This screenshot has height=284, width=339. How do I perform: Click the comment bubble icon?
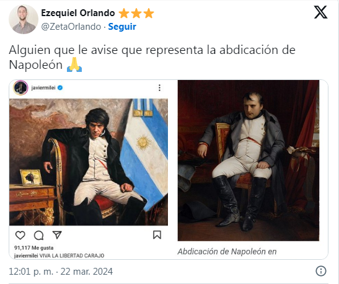38,236
